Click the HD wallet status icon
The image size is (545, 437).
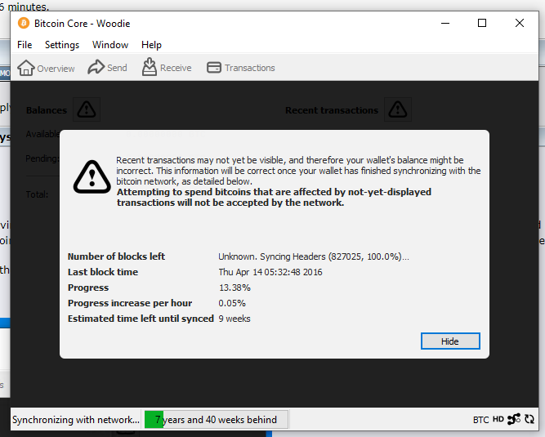coord(498,419)
